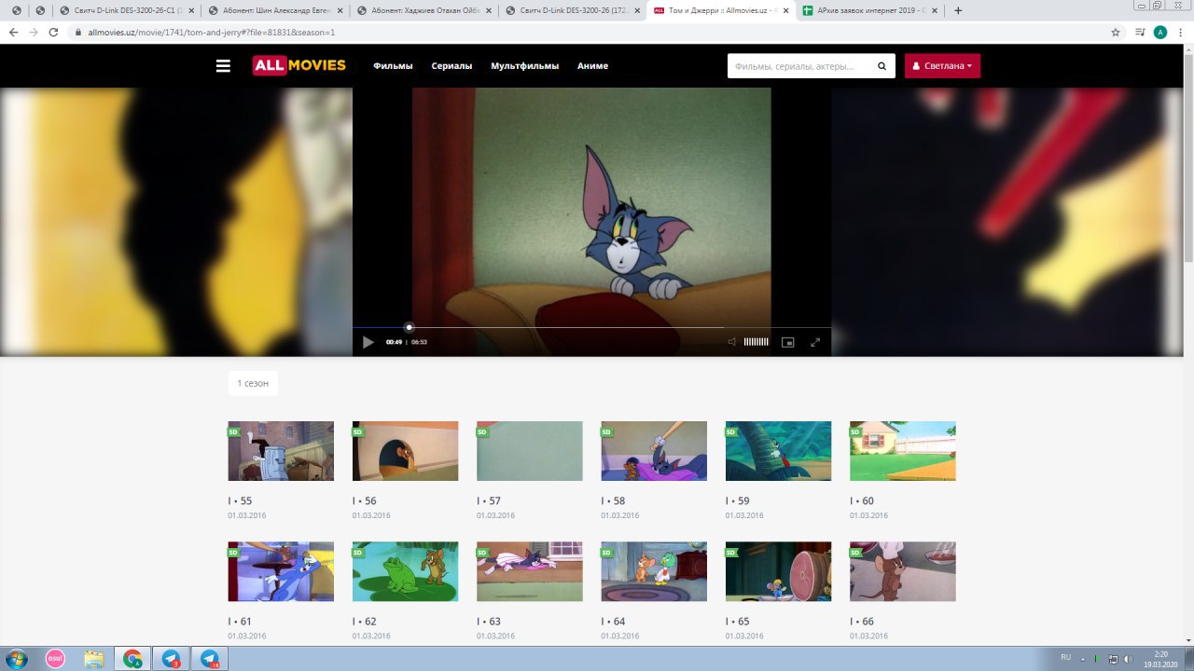Click the I • 66 episode title
This screenshot has height=671, width=1194.
tap(862, 621)
